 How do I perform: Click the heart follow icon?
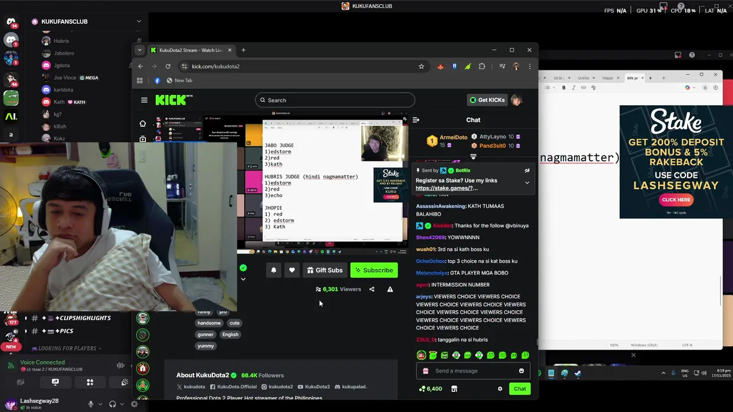tap(292, 270)
